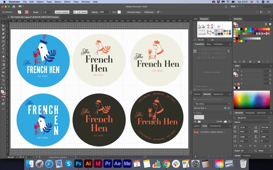
Task: Click the Document Setup button
Action: 134,12
